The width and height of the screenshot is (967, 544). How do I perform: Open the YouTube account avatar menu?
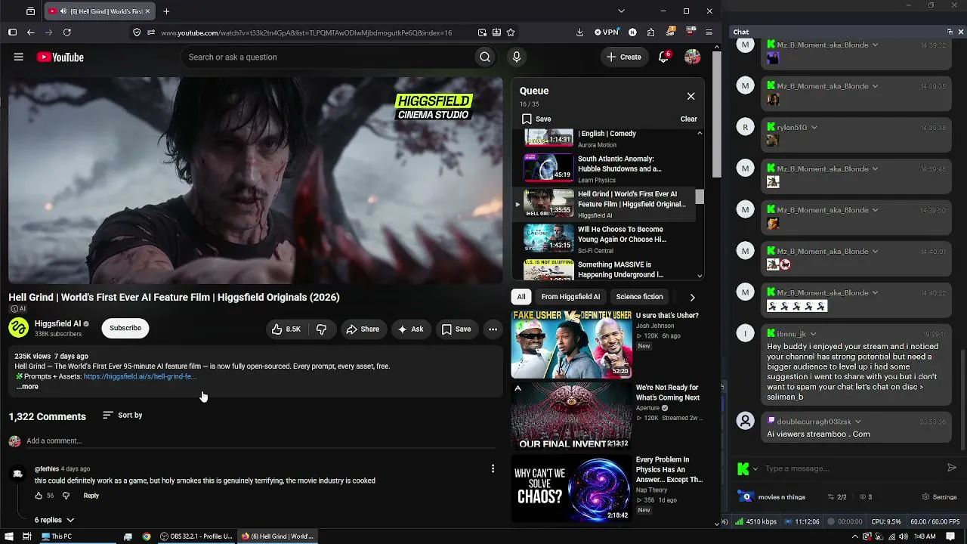692,57
